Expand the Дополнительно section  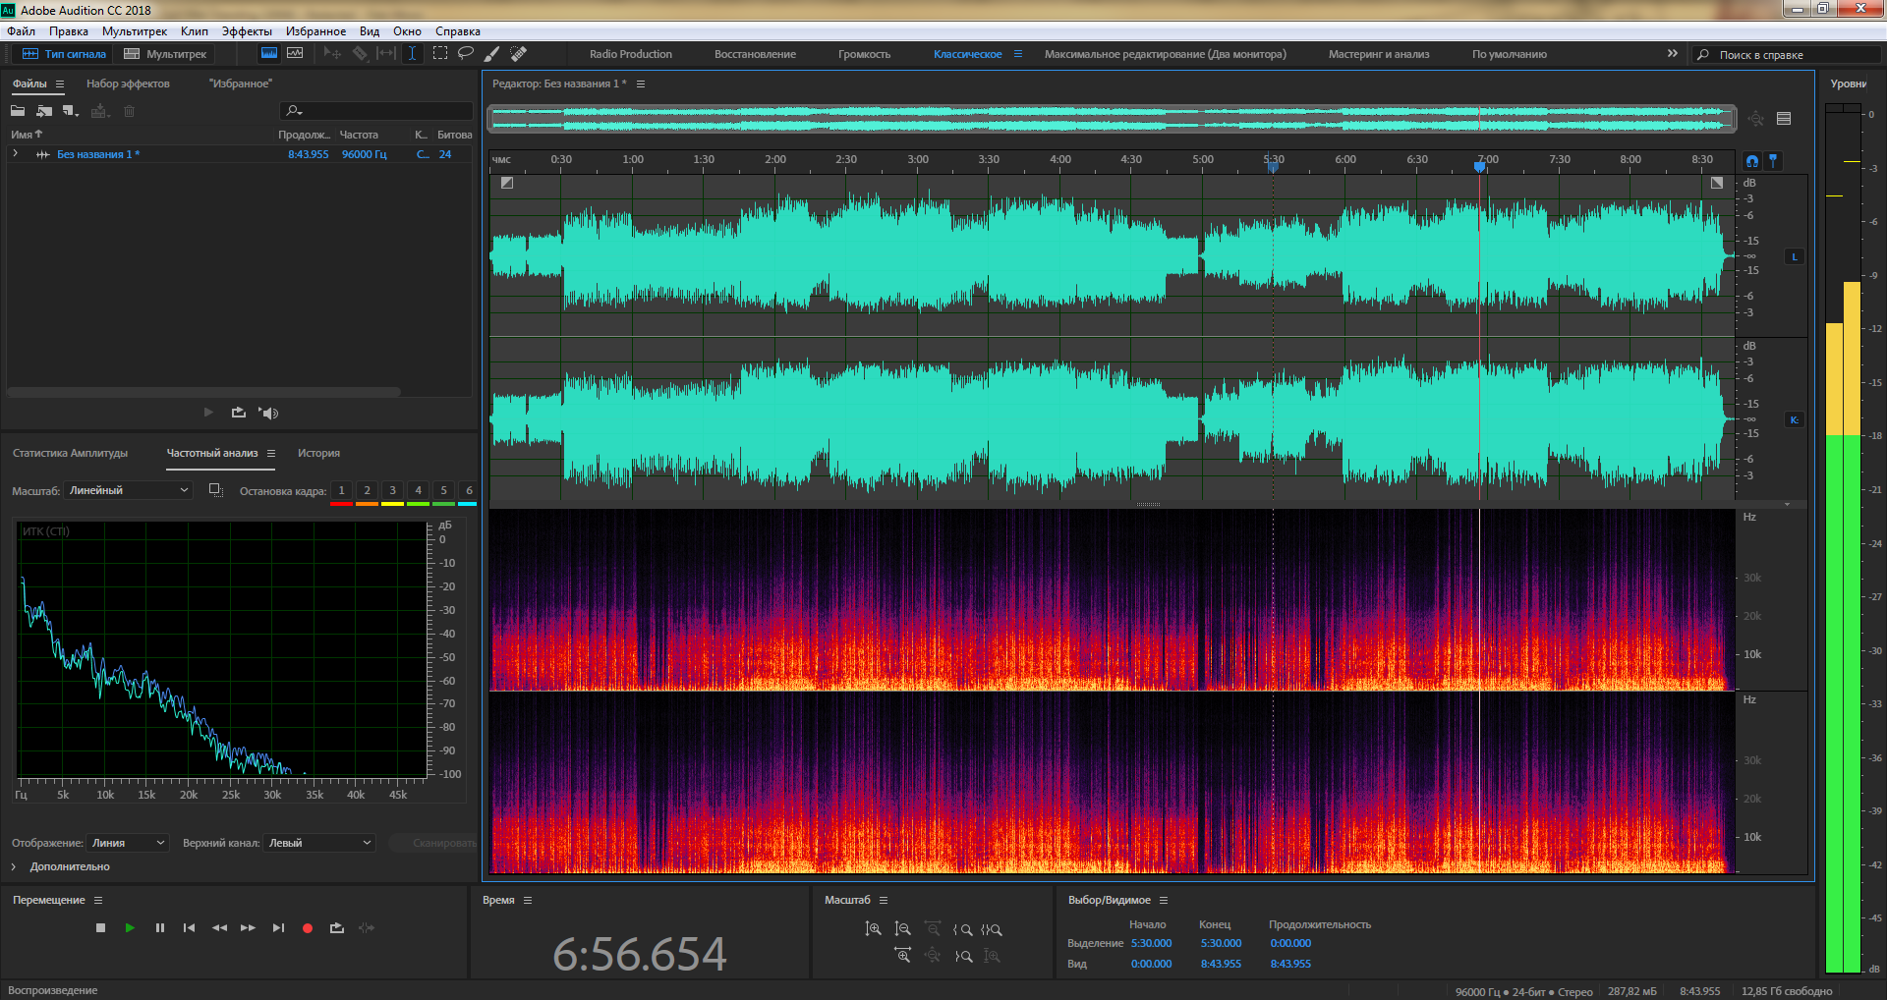14,866
